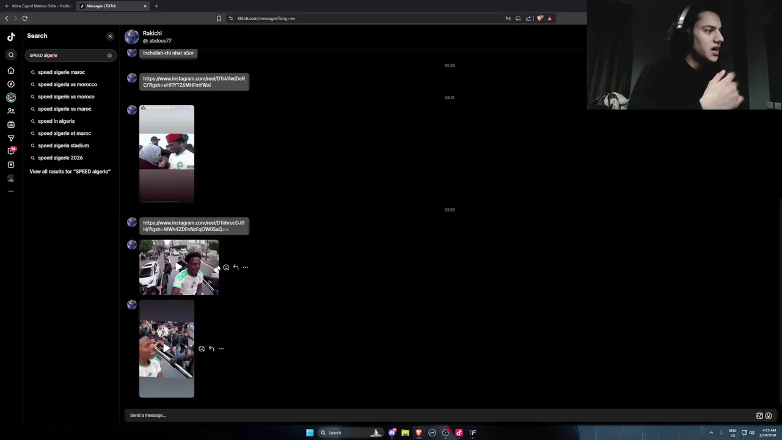Open more options for bottom crowd video
782x440 pixels.
pos(221,348)
